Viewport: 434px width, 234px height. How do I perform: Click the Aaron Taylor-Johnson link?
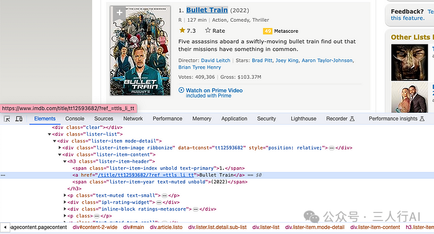(x=327, y=60)
